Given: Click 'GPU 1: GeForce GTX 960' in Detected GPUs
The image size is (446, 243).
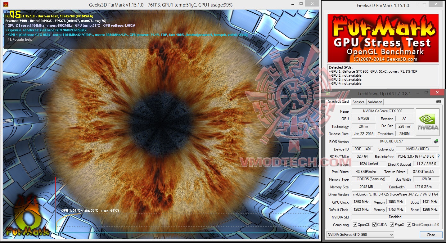Looking at the screenshot, I should [x=373, y=71].
